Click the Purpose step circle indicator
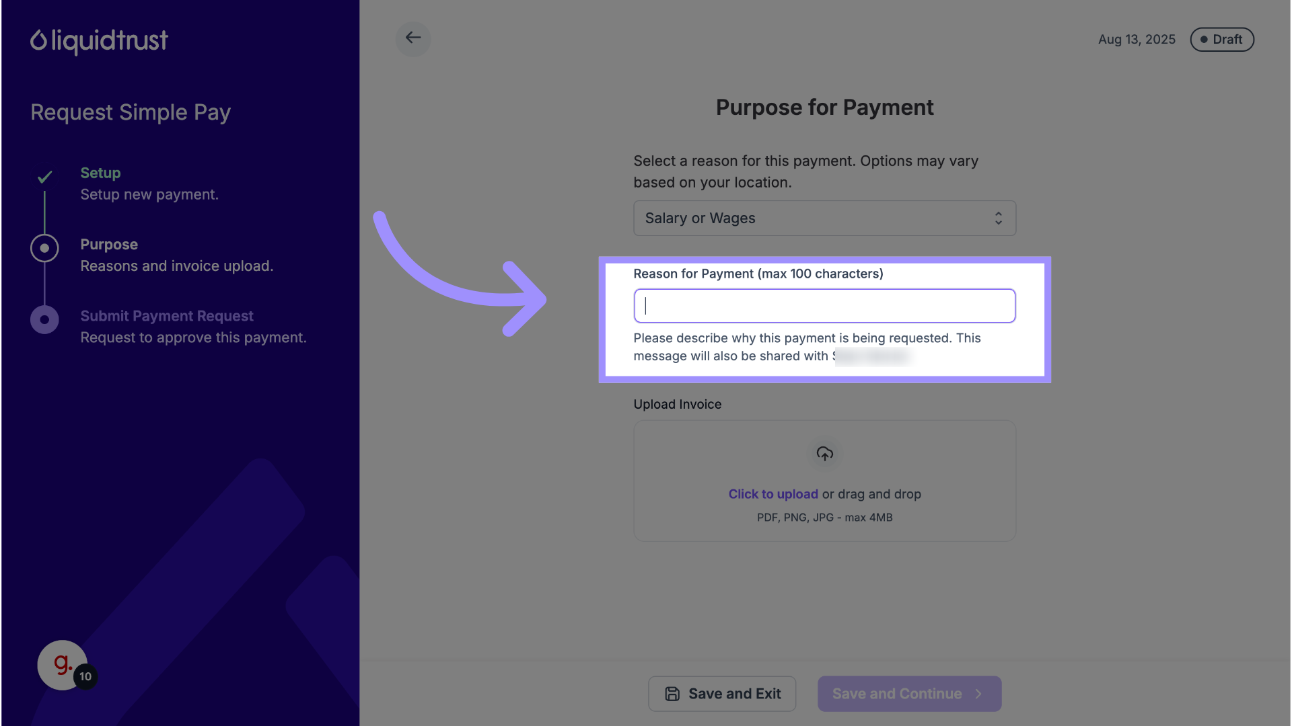The height and width of the screenshot is (726, 1292). click(44, 249)
